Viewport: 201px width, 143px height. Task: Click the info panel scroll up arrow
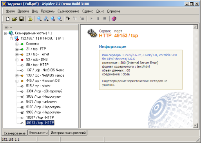tap(195, 27)
